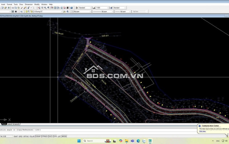
Task: Open the Windows Start button
Action: point(79,141)
